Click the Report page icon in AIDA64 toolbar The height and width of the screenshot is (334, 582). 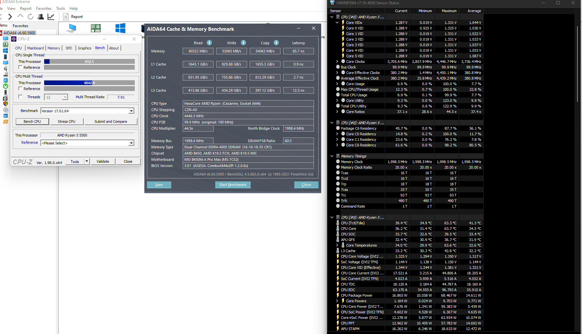[66, 17]
